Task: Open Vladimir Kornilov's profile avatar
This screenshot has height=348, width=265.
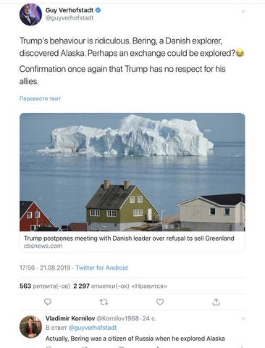Action: (30, 326)
